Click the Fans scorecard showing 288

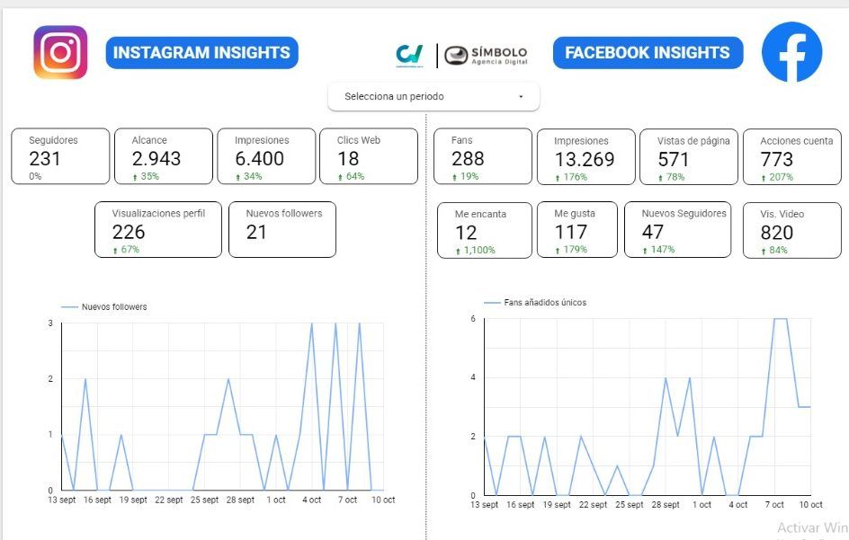point(481,157)
